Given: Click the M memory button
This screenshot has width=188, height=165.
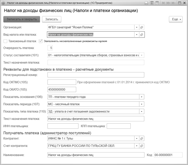Looking at the screenshot, I should [163, 3].
